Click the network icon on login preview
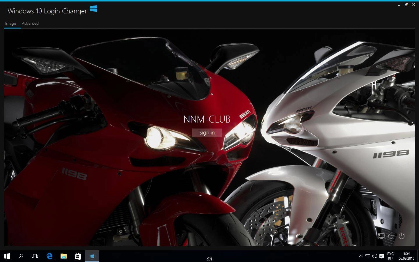419x262 pixels. coord(381,236)
